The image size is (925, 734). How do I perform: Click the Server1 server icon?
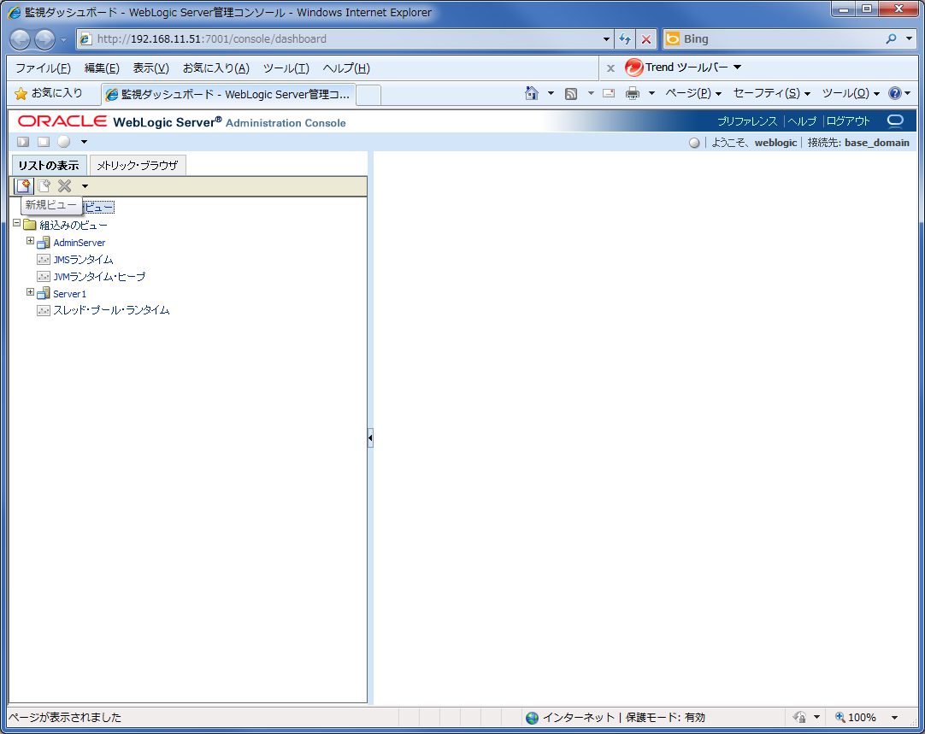click(x=44, y=293)
